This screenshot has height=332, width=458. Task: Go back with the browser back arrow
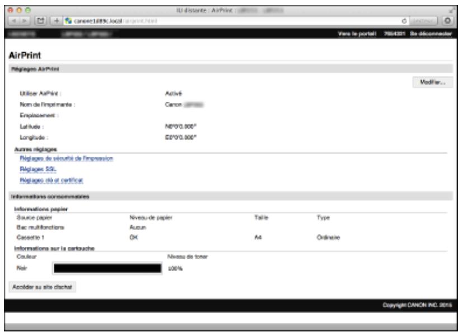pos(14,21)
